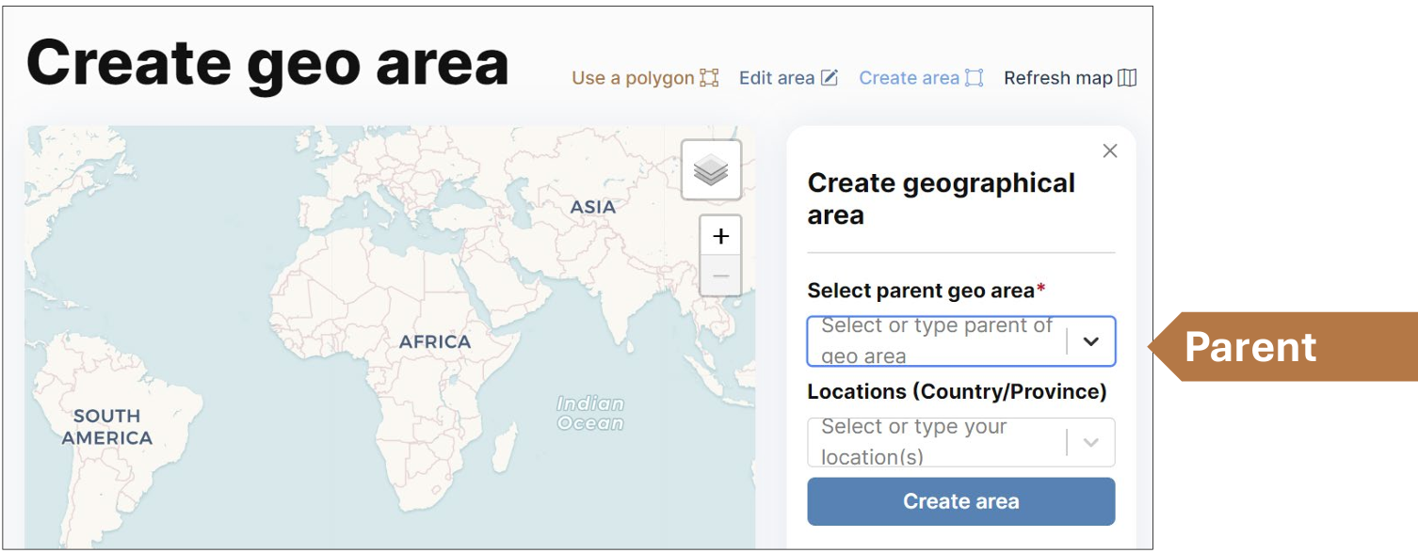The image size is (1418, 553).
Task: Click the Create area text link in header
Action: [909, 78]
